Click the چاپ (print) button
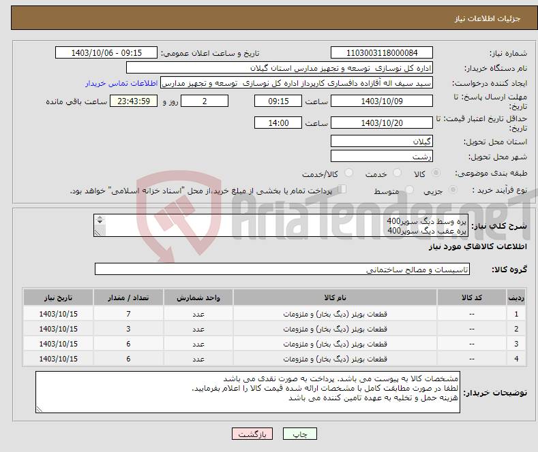This screenshot has width=538, height=452. 299,434
